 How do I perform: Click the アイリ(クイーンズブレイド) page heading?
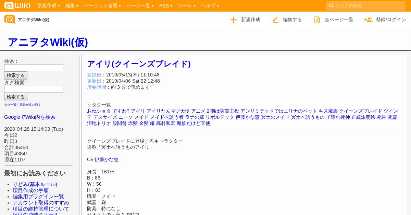click(x=139, y=64)
